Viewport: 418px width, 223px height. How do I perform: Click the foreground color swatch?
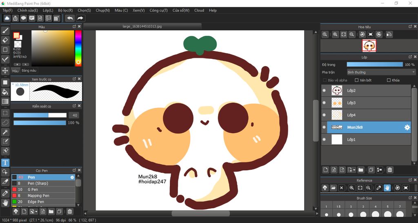click(x=16, y=35)
